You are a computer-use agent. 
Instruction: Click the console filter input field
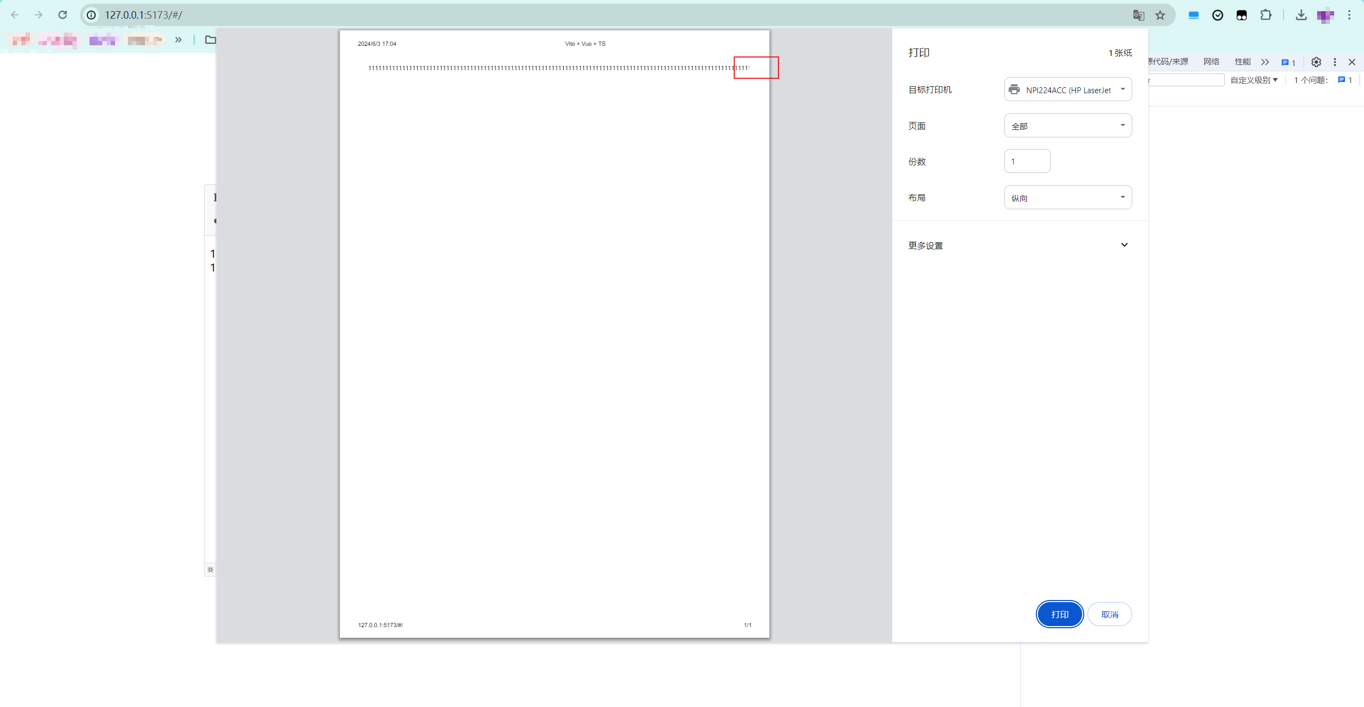1187,80
